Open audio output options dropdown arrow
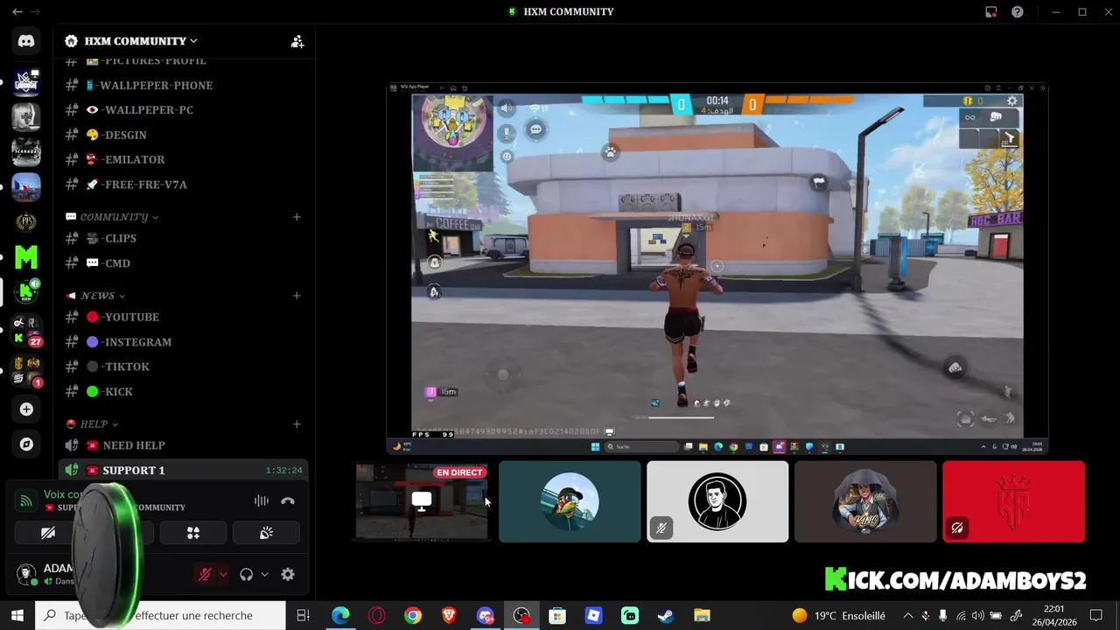Viewport: 1120px width, 630px height. click(x=264, y=575)
